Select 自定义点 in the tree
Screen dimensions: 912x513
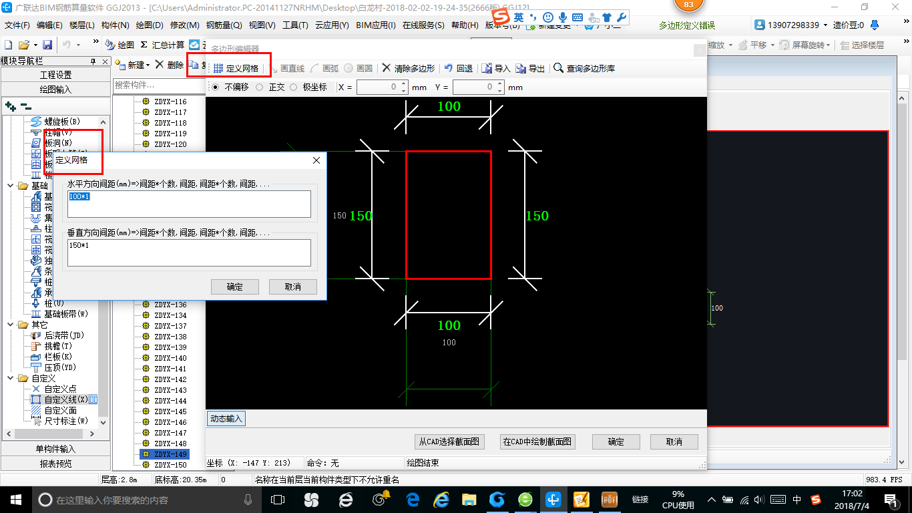[53, 389]
